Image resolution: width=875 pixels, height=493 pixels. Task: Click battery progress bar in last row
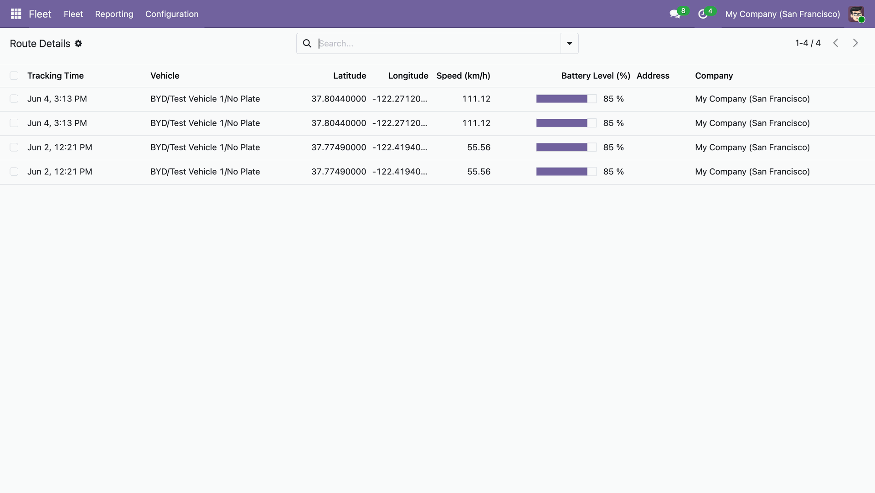point(566,172)
